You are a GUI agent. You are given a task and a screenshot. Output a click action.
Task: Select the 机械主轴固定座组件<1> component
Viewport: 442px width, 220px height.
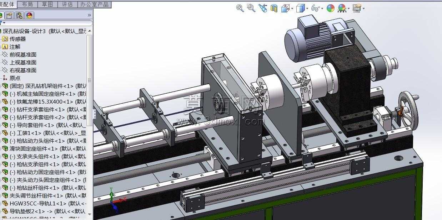click(48, 94)
